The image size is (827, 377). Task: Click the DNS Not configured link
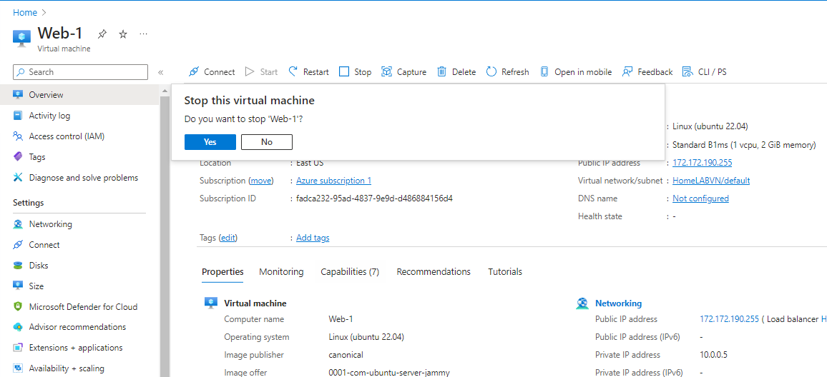(x=700, y=198)
